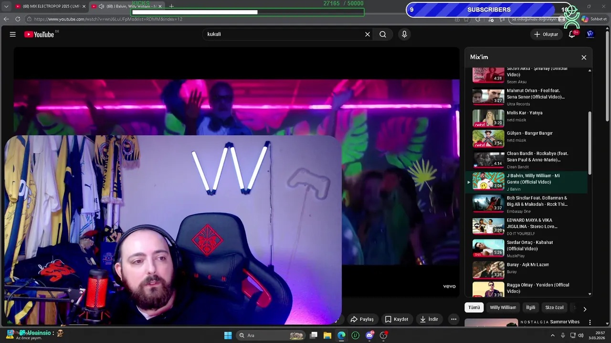Open the three-dot more actions menu
Screen dimensions: 611x343
454,319
